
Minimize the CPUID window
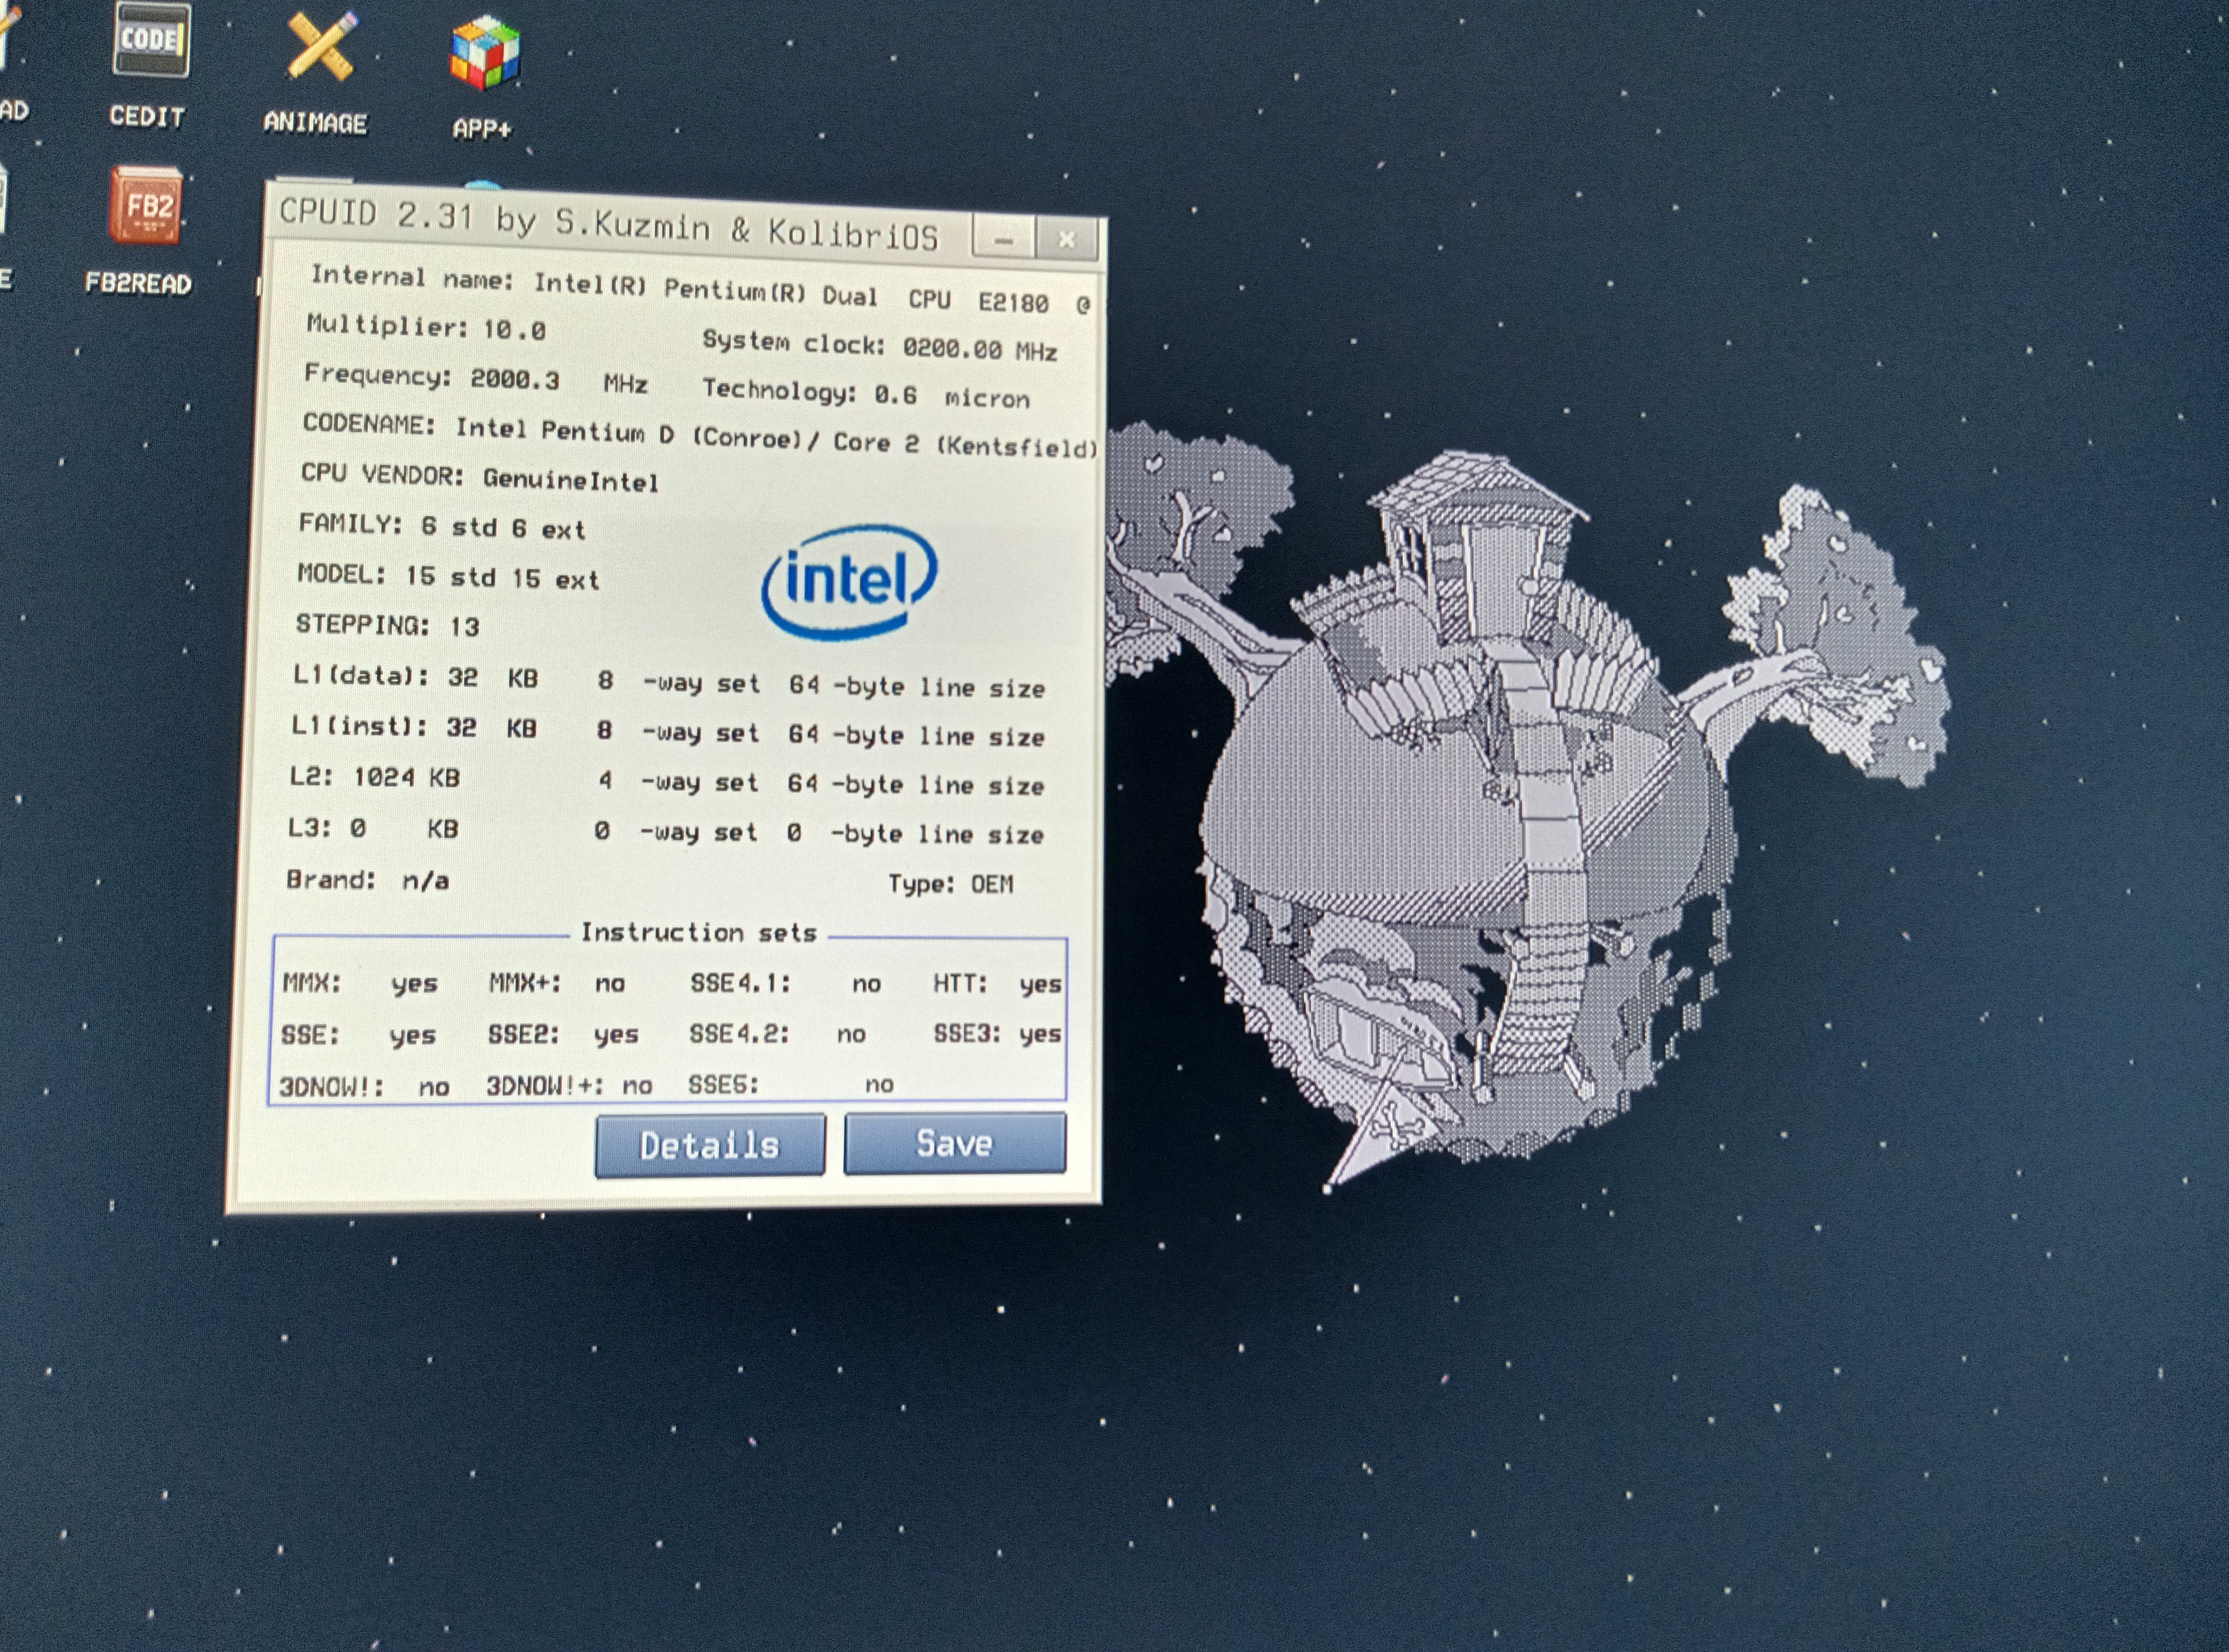pos(1003,240)
